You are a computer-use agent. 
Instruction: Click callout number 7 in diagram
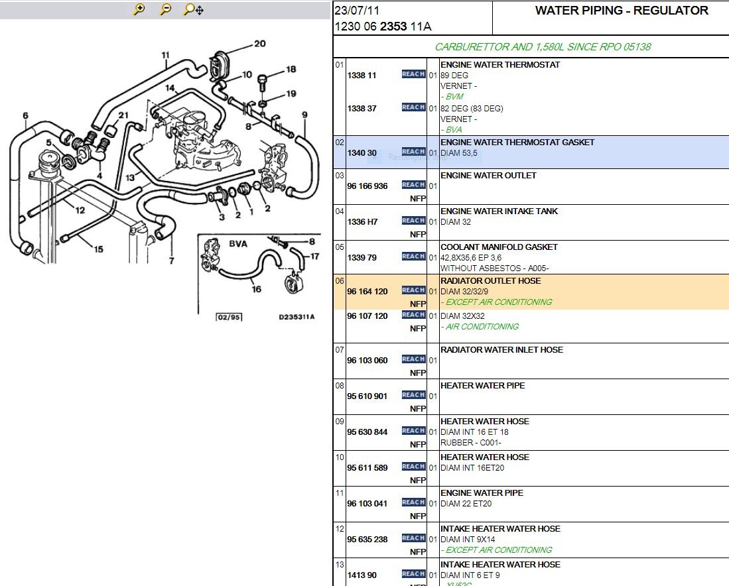172,261
